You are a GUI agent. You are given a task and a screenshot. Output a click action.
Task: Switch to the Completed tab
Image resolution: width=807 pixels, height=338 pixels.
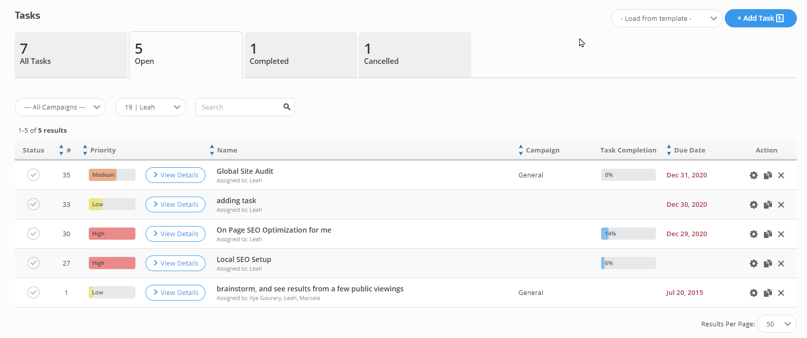[x=300, y=55]
